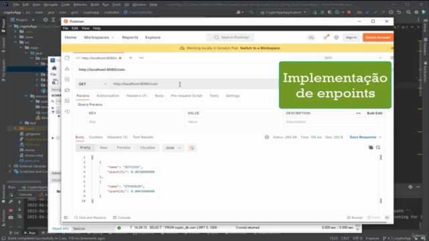429x241 pixels.
Task: Click the IntelliJ Run panel settings gear
Action: tap(410, 187)
